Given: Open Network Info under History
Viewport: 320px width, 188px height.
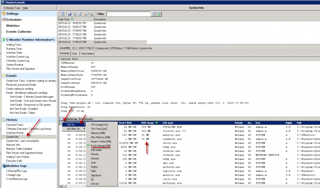Looking at the screenshot, I should tap(13, 144).
